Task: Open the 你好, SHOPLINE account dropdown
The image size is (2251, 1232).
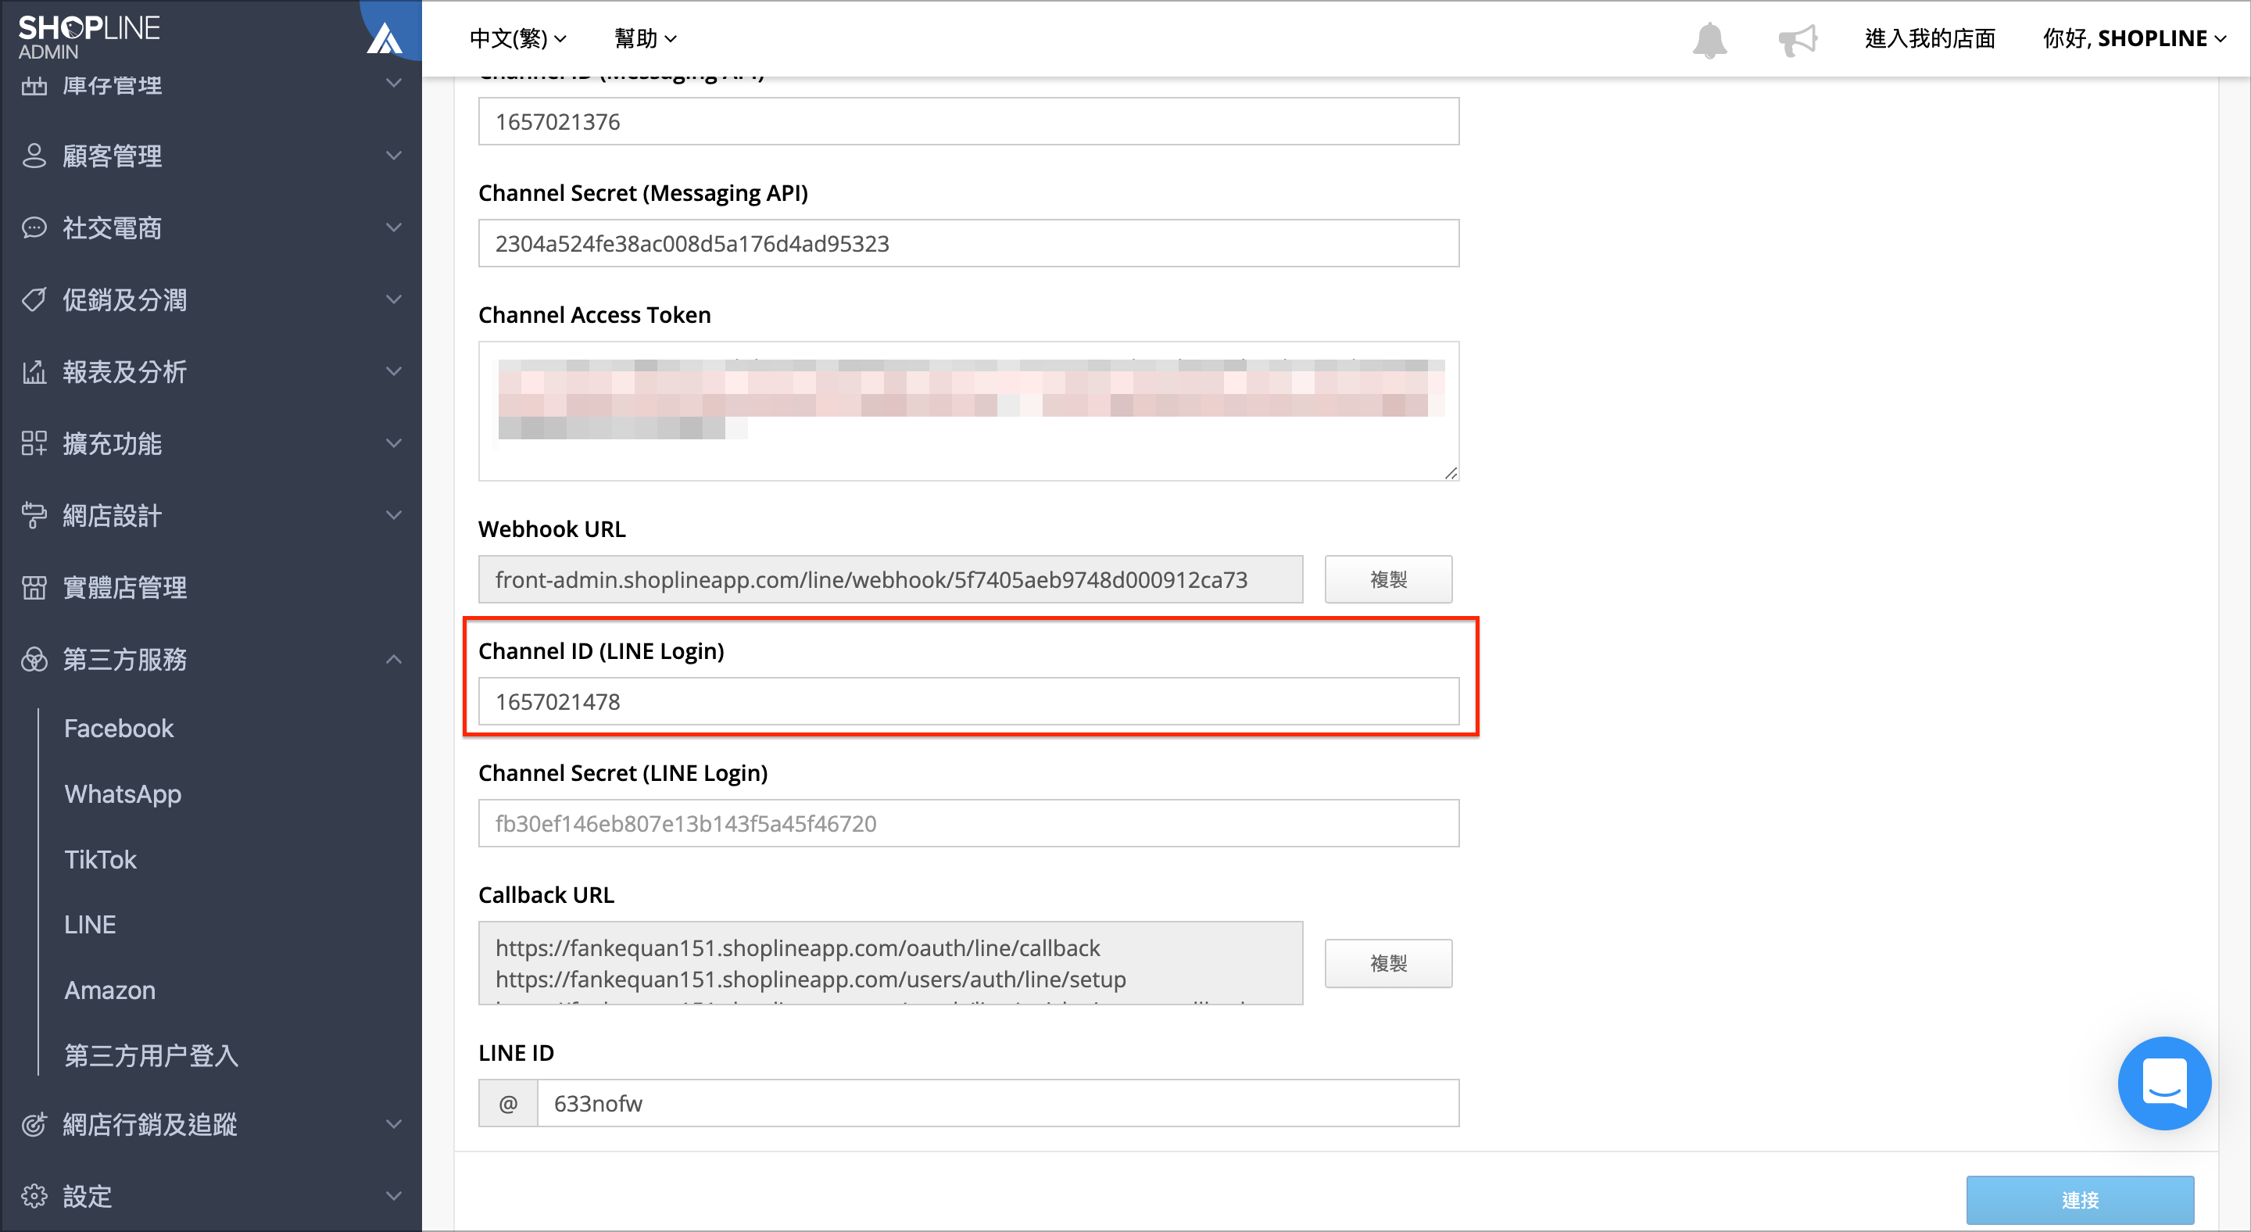Action: [2134, 38]
